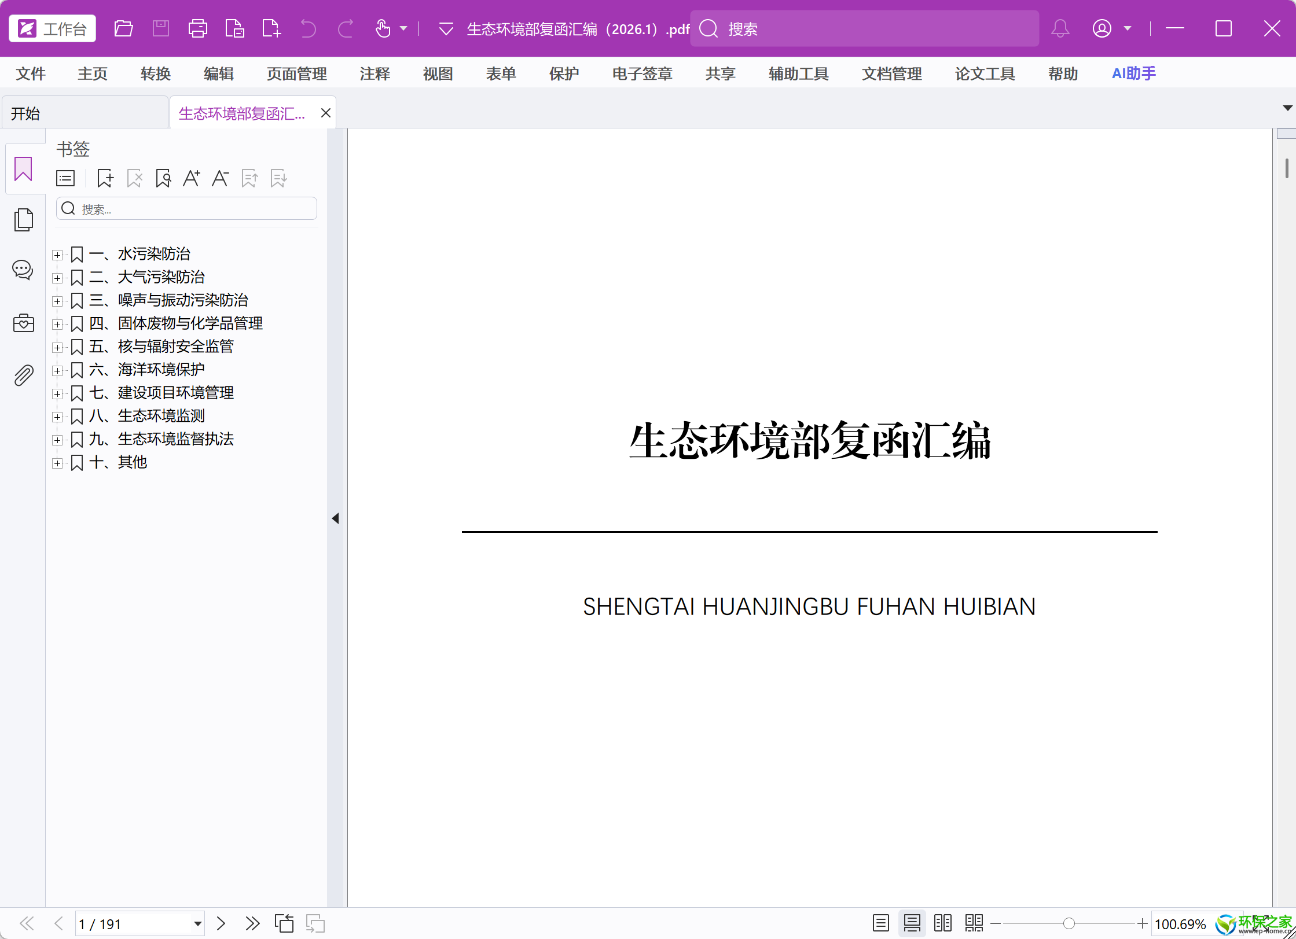
Task: Select the 十、其他 bookmark
Action: 118,462
